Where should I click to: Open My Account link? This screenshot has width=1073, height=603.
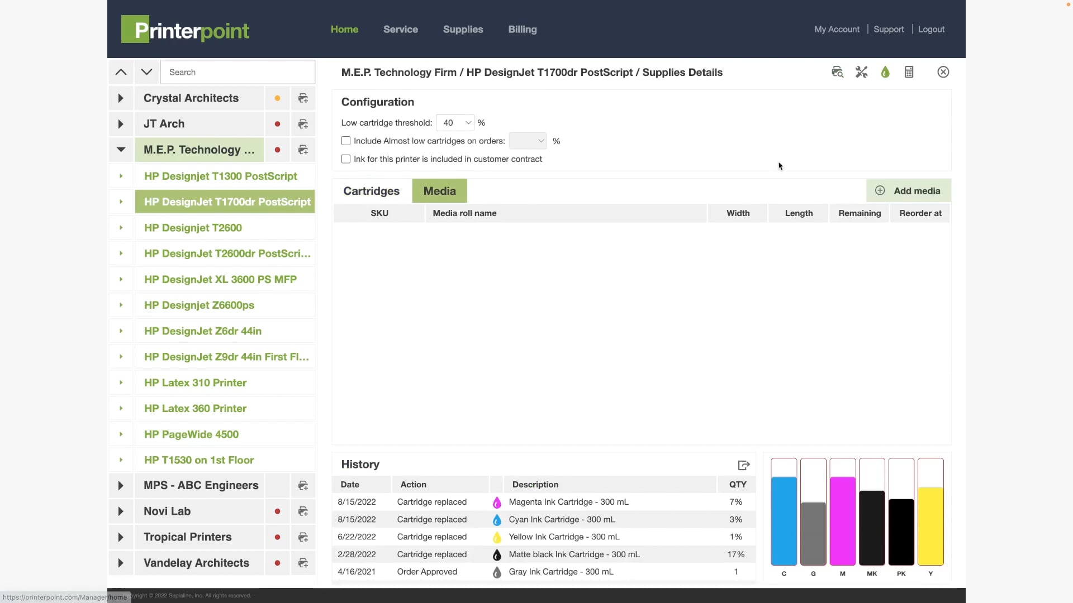[837, 29]
